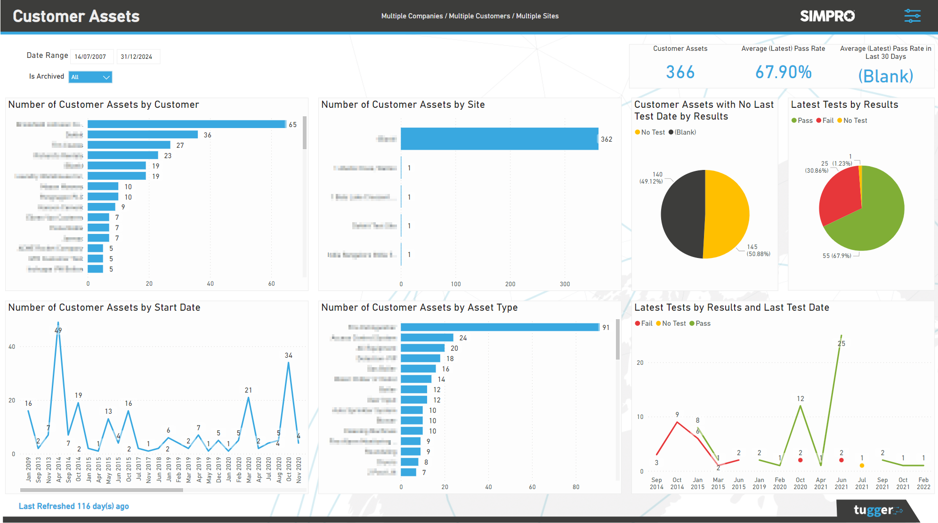Click the SIMPRO logo
This screenshot has height=523, width=938.
tap(827, 16)
